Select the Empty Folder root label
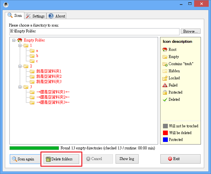The image size is (211, 174). click(34, 40)
